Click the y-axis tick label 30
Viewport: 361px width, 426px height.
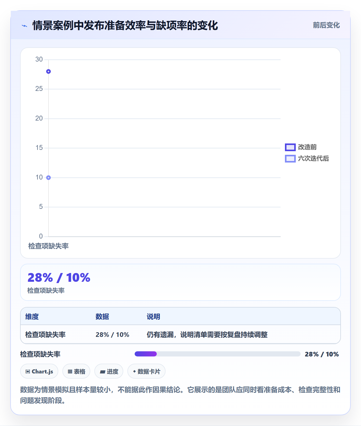[39, 59]
